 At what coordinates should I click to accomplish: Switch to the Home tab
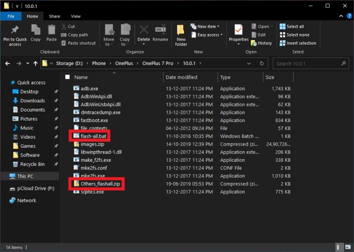pyautogui.click(x=33, y=16)
